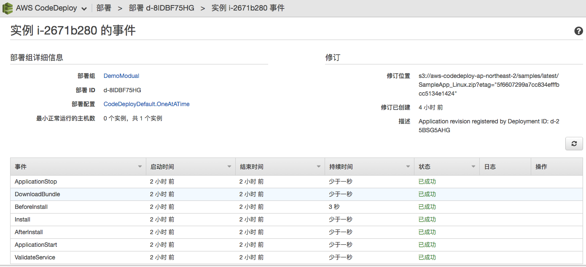The image size is (586, 267).
Task: Open the 启动时间 column sort arrow
Action: (229, 167)
